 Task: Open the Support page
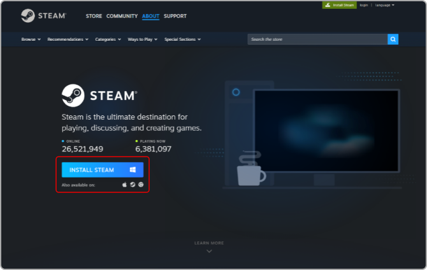[x=175, y=16]
